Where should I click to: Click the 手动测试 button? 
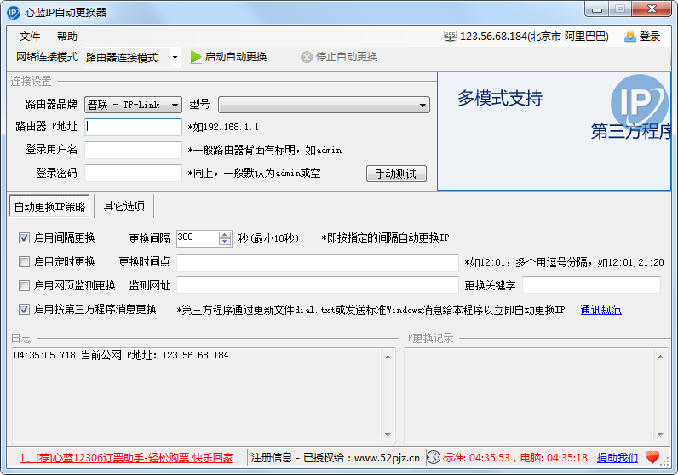396,174
